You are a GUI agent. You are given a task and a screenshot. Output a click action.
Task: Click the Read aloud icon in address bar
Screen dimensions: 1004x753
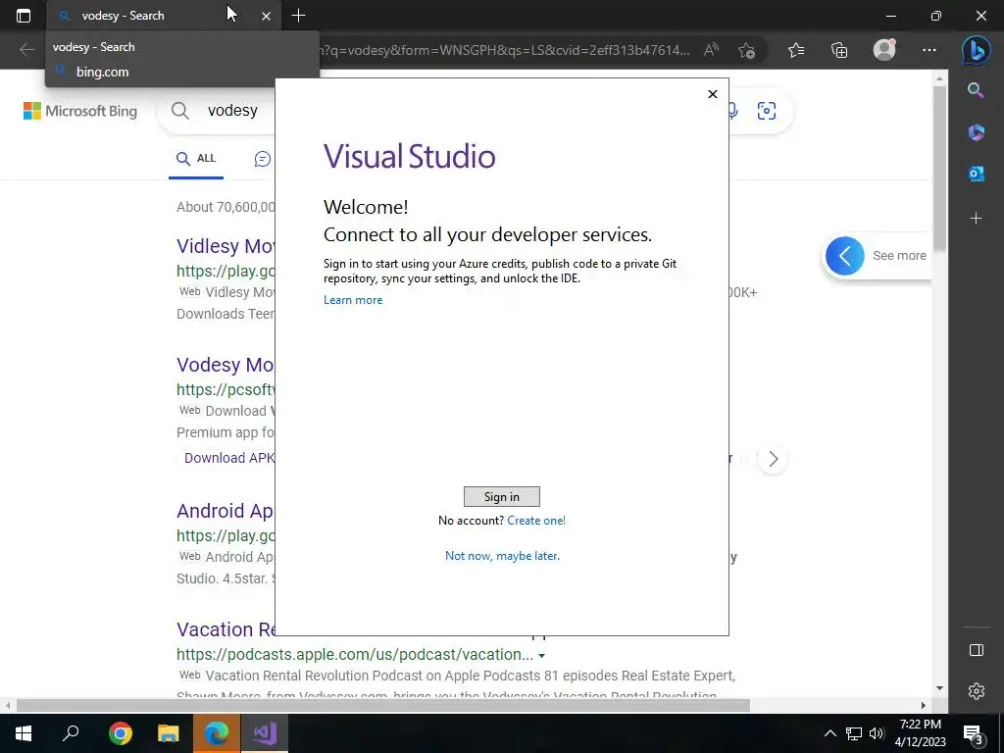(711, 50)
